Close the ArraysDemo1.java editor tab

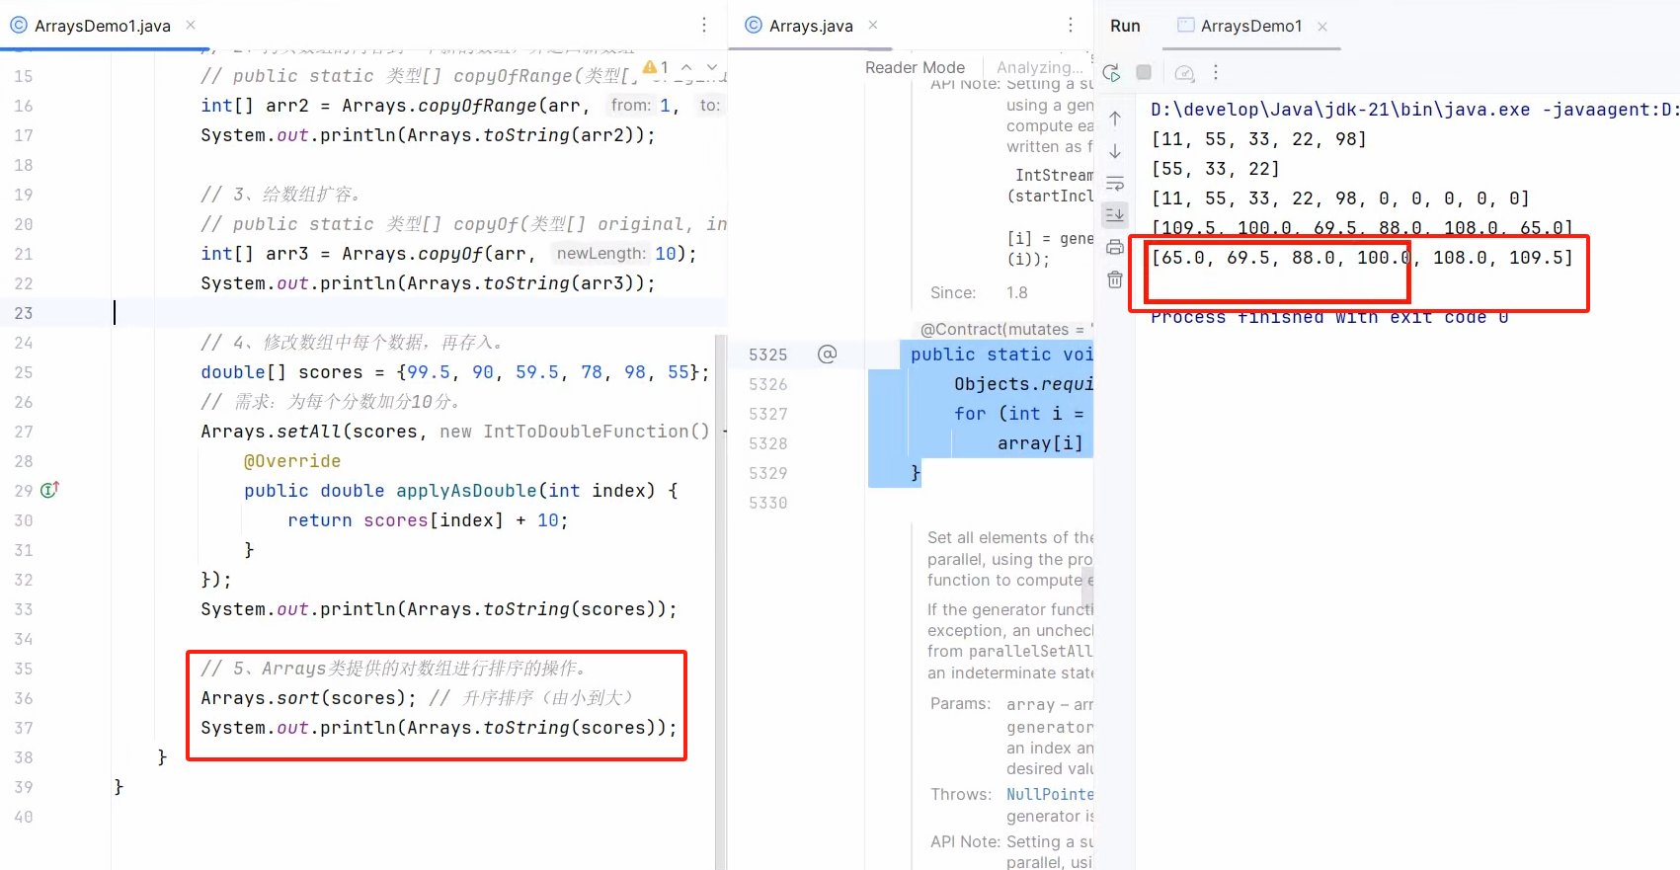(191, 25)
